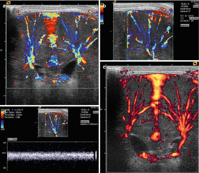The width and height of the screenshot is (199, 173).
Task: Click the Speichert label in the spectral panel
Action: 86,122
